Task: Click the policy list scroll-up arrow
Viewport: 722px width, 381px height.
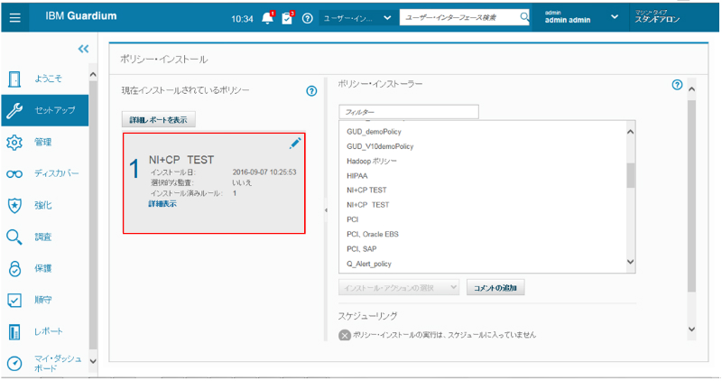Action: click(x=630, y=132)
